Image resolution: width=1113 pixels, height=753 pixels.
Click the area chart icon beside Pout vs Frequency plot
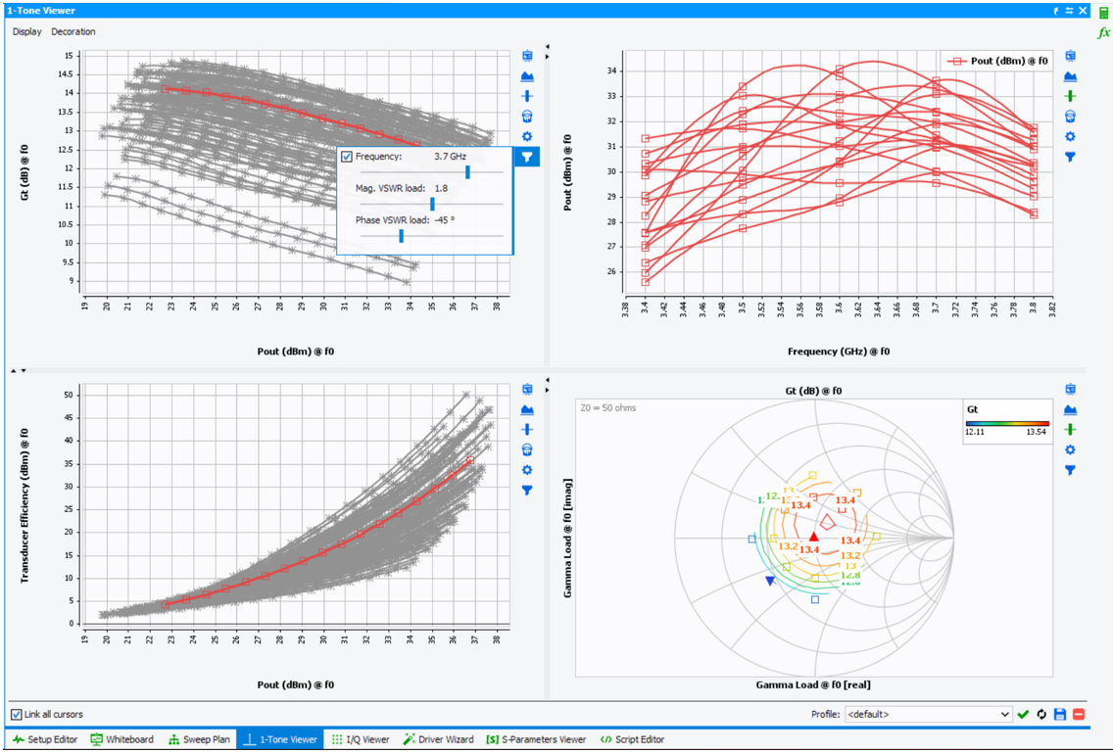pos(1071,76)
